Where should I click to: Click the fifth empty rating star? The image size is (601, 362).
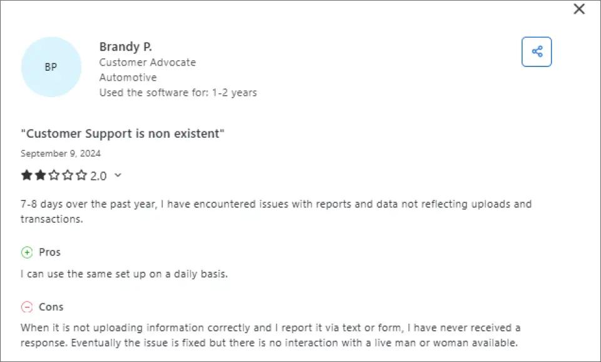[x=81, y=175]
